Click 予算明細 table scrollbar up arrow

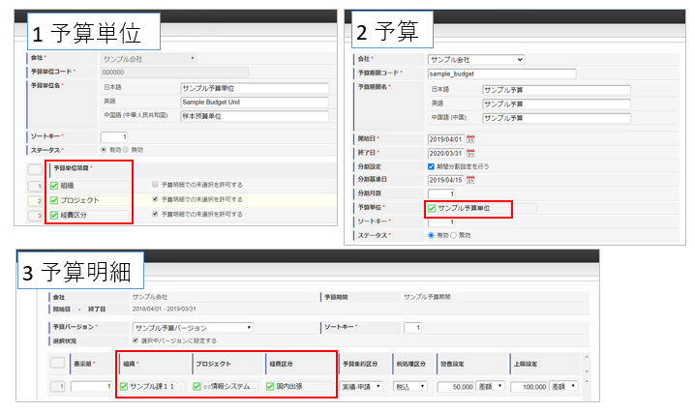(587, 357)
